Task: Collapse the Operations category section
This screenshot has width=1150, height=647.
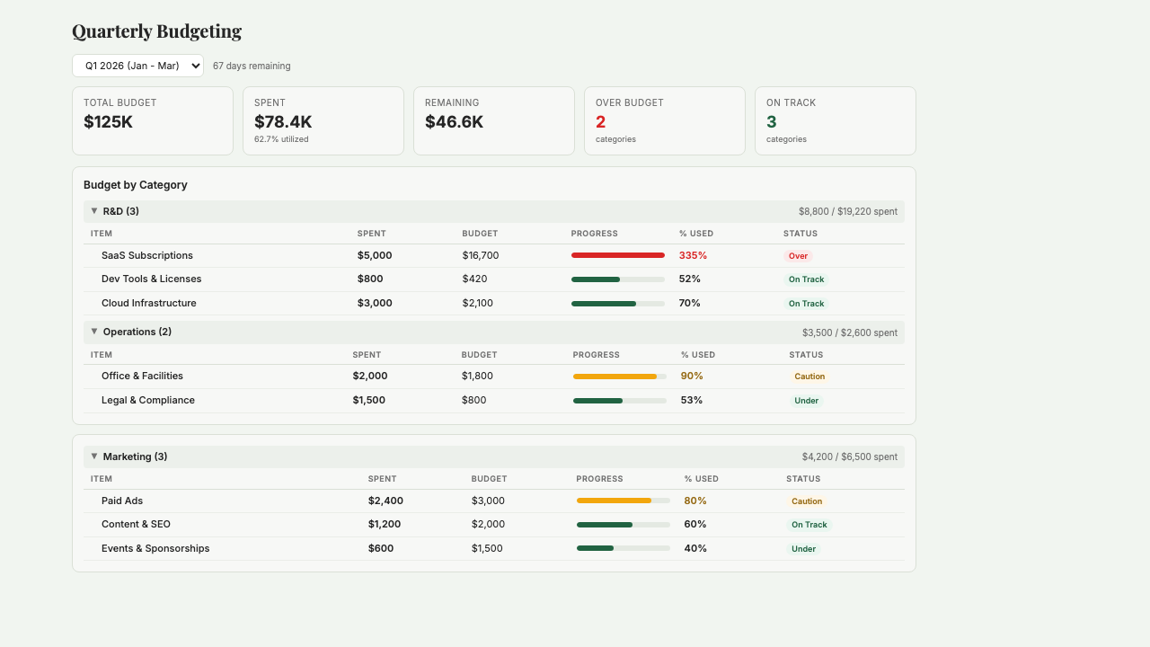Action: tap(94, 332)
